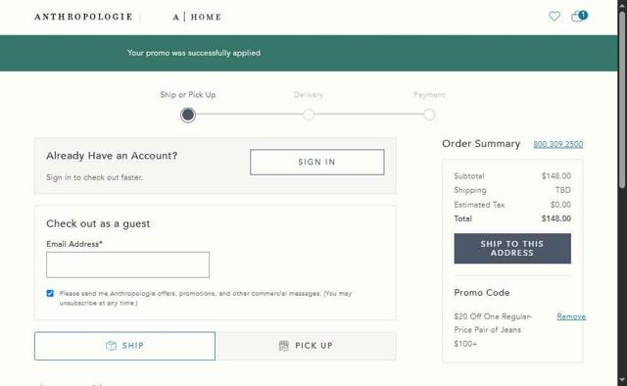627x386 pixels.
Task: Click Ship To This Address button
Action: coord(512,249)
